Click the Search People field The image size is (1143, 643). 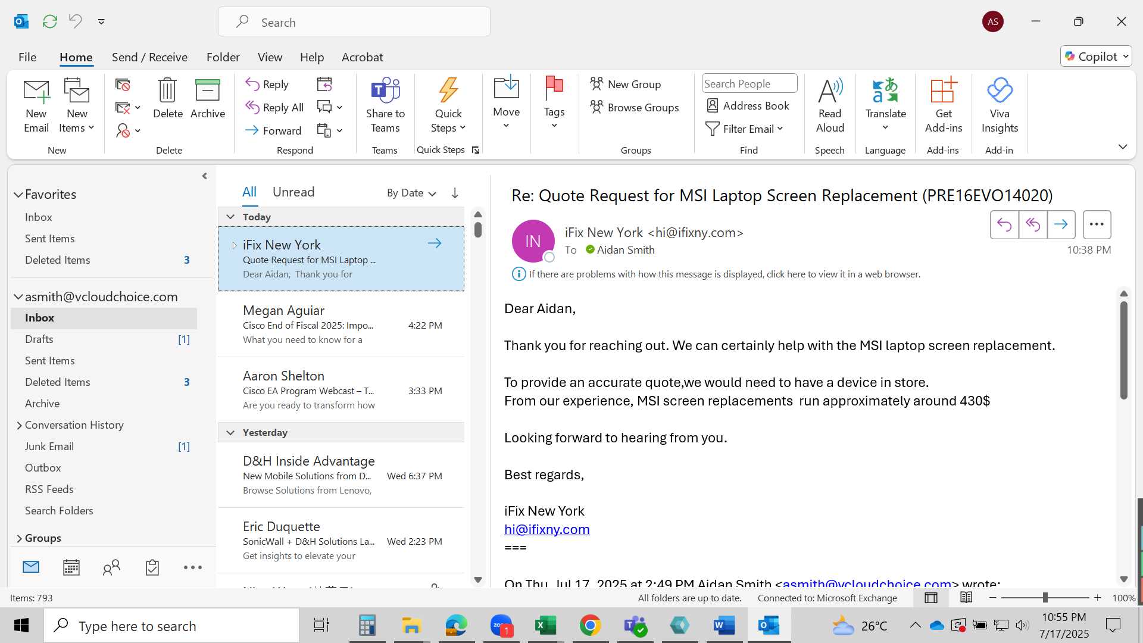(x=749, y=84)
